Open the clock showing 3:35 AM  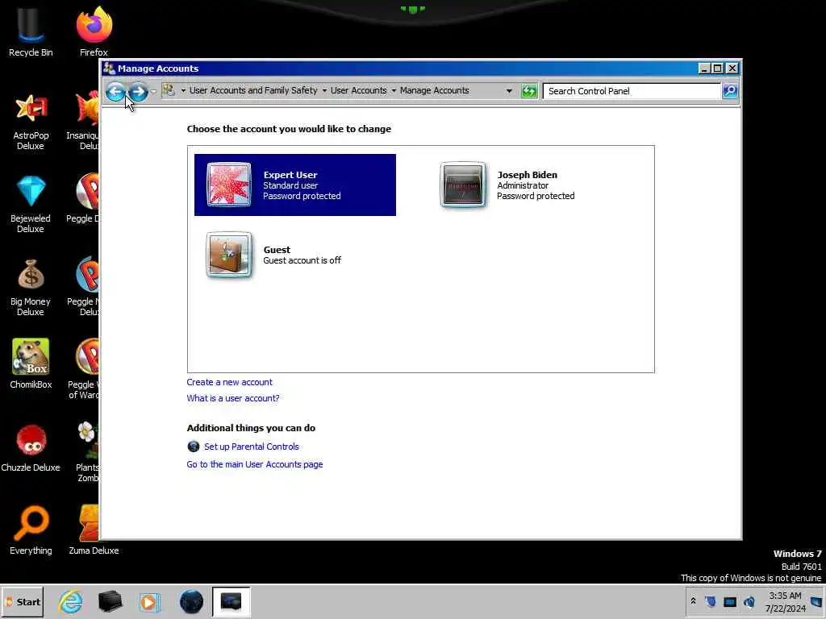[785, 601]
